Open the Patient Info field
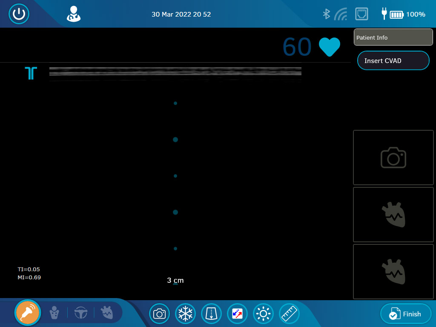436x327 pixels. coord(393,37)
